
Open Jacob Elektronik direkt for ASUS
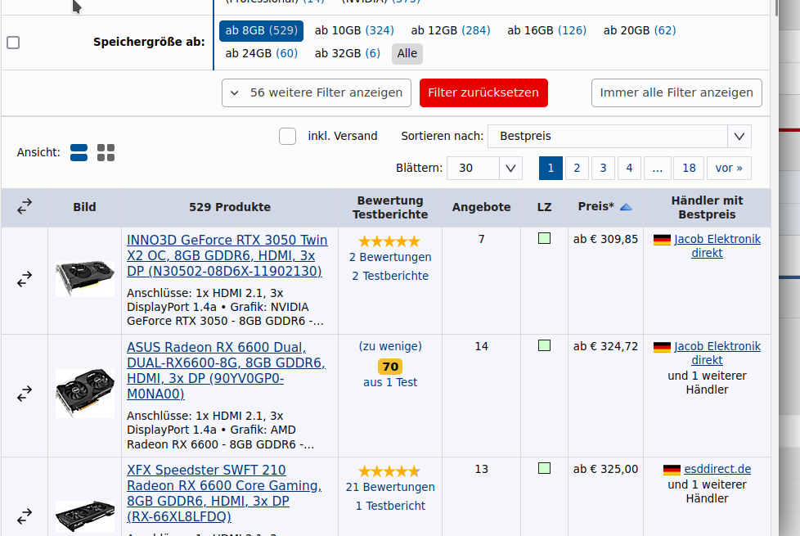click(x=717, y=354)
